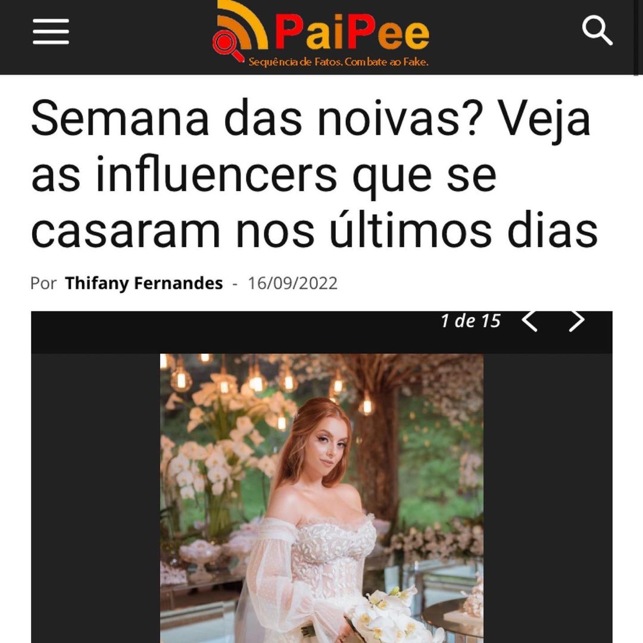Viewport: 643px width, 643px height.
Task: Click the dark gallery header bar
Action: pos(321,332)
